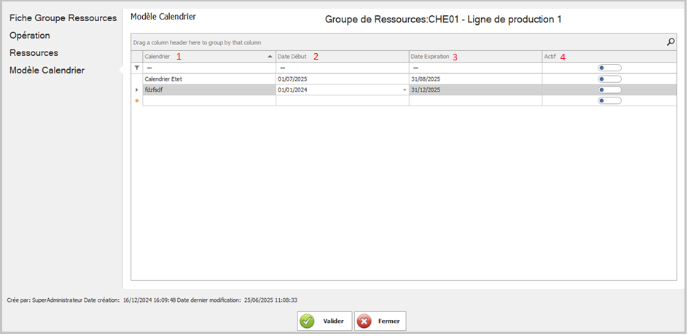
Task: Click the filter funnel icon in filter row
Action: point(136,68)
